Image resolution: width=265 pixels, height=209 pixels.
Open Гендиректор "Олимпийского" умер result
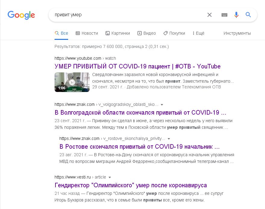tap(131, 185)
